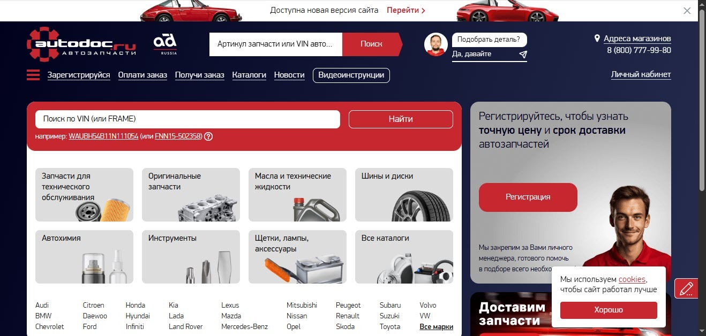This screenshot has width=706, height=336.
Task: Expand the full brand list Все марки
Action: (436, 327)
